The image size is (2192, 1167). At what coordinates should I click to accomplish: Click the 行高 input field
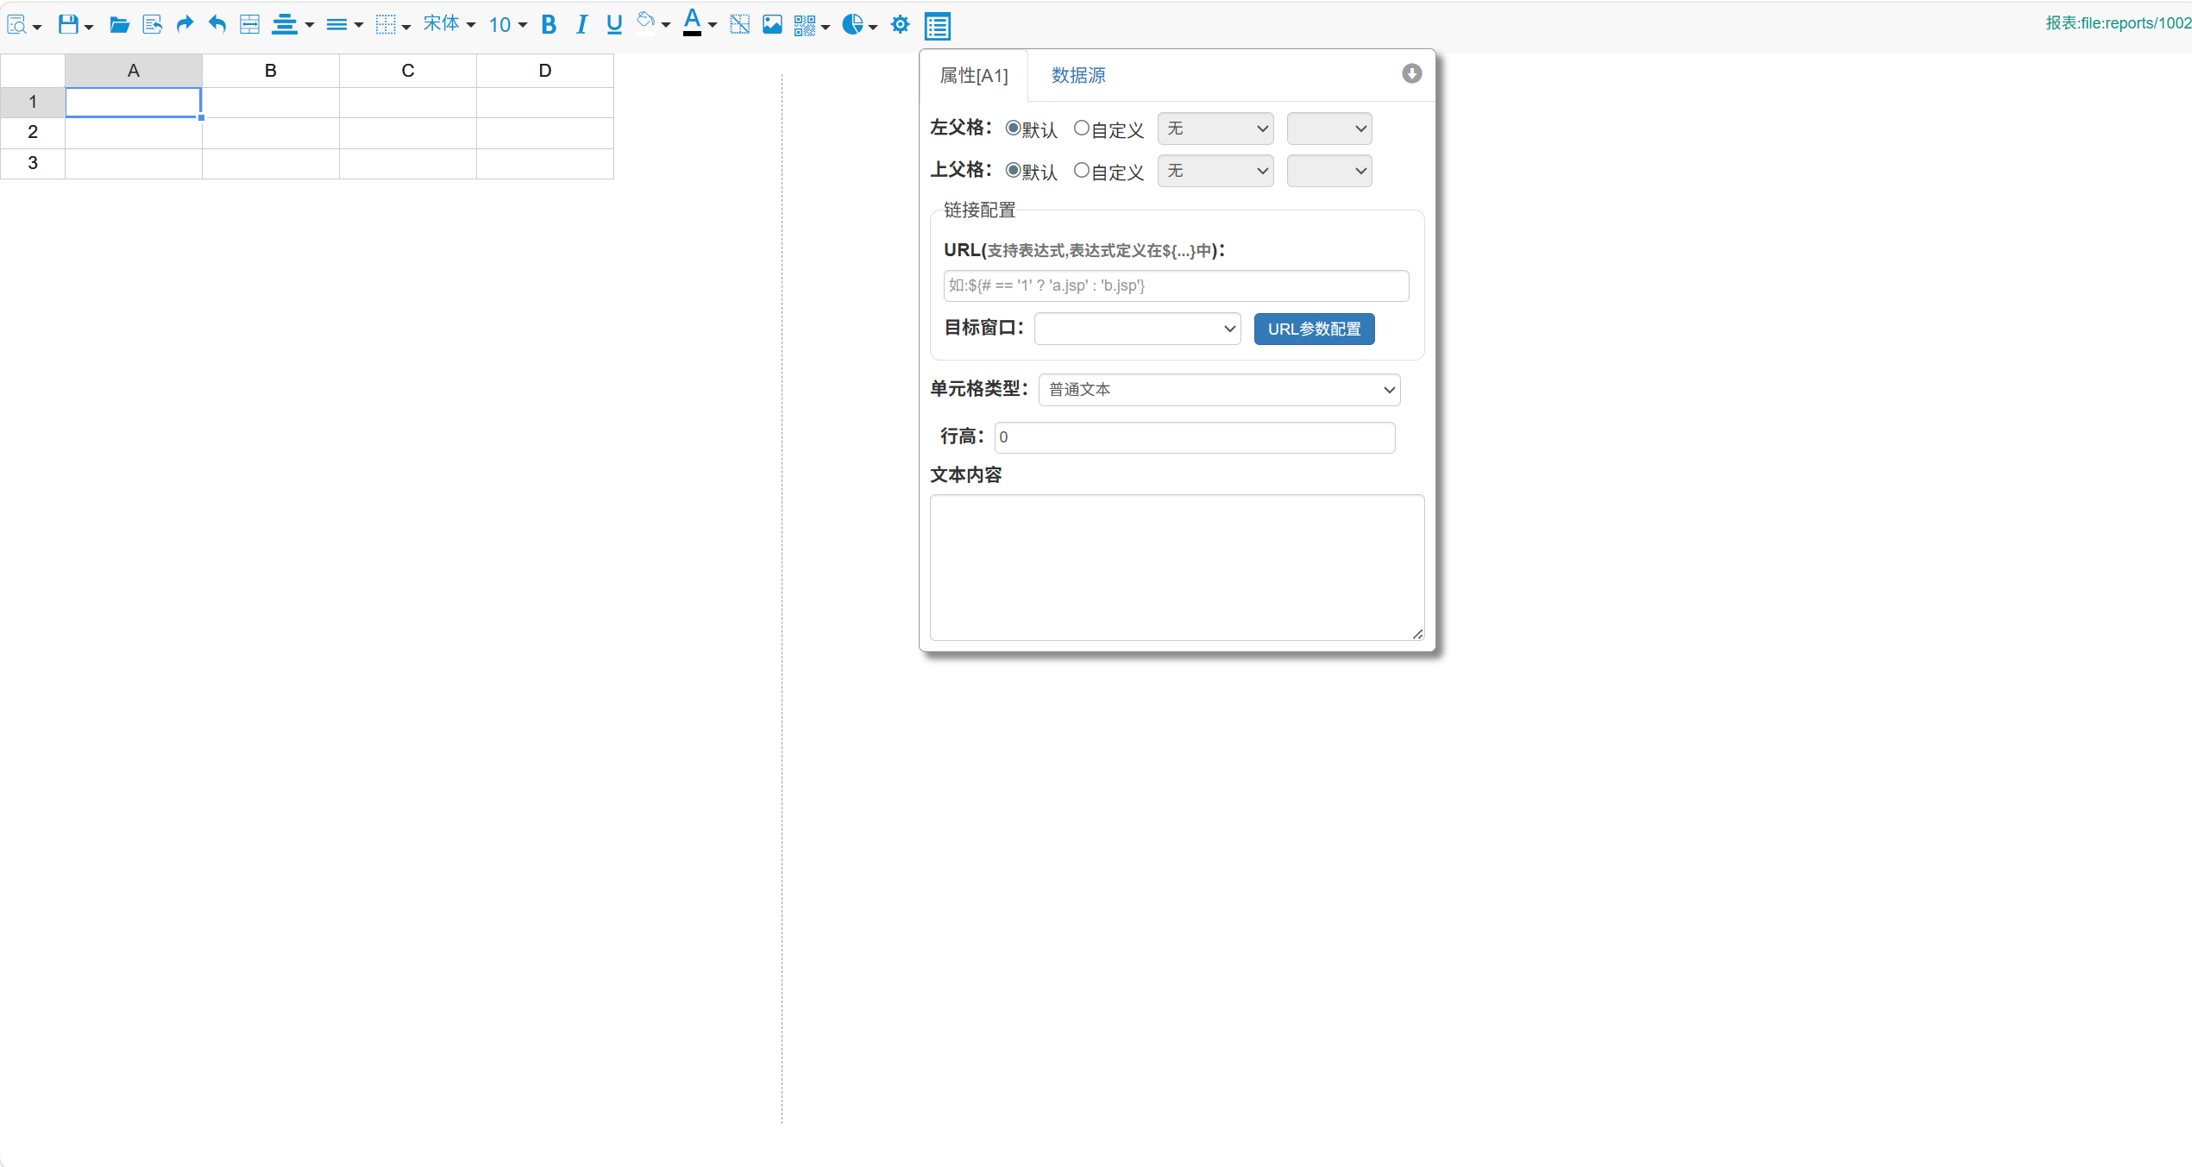click(1195, 437)
